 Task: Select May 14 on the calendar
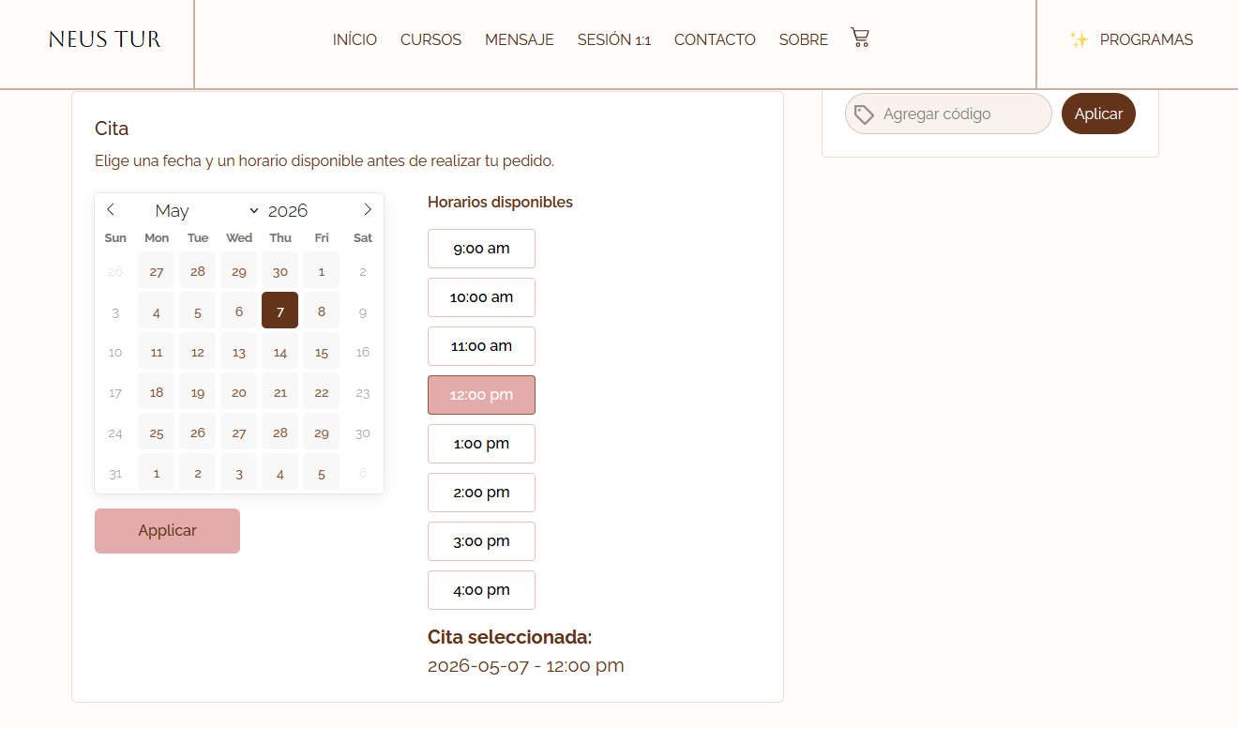[280, 353]
